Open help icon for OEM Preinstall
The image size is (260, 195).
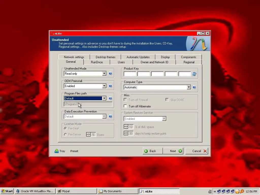pos(110,86)
